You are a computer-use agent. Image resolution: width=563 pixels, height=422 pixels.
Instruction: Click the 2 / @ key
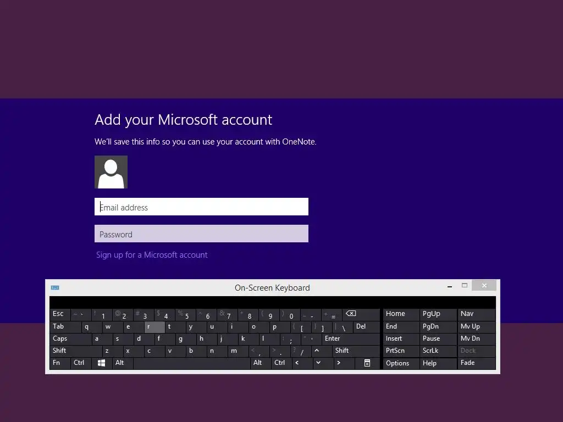tap(123, 315)
